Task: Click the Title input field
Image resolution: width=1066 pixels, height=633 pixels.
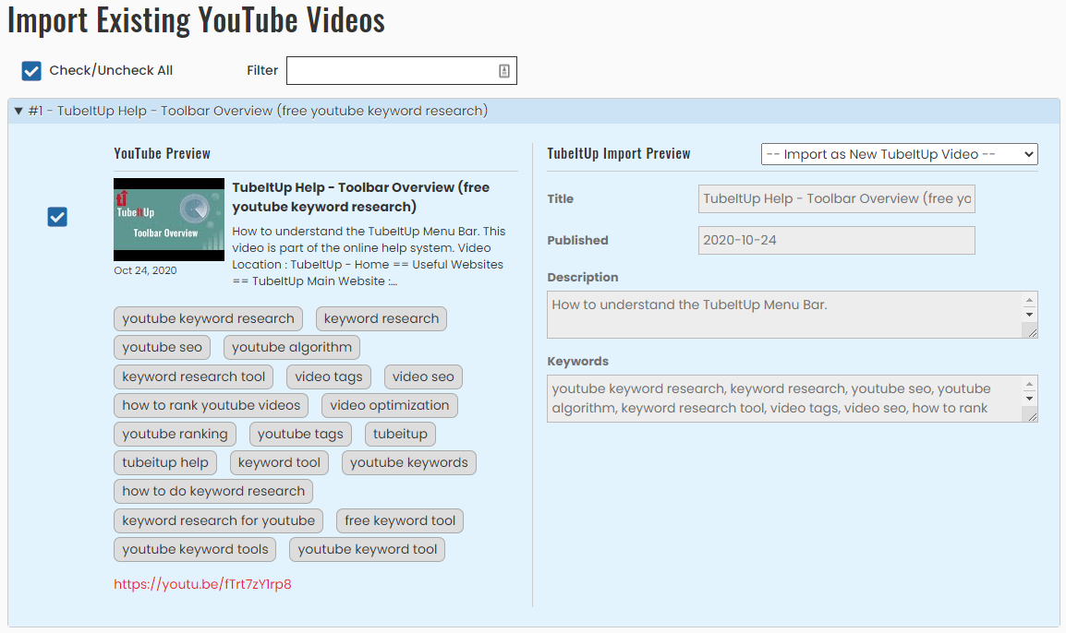Action: tap(836, 199)
